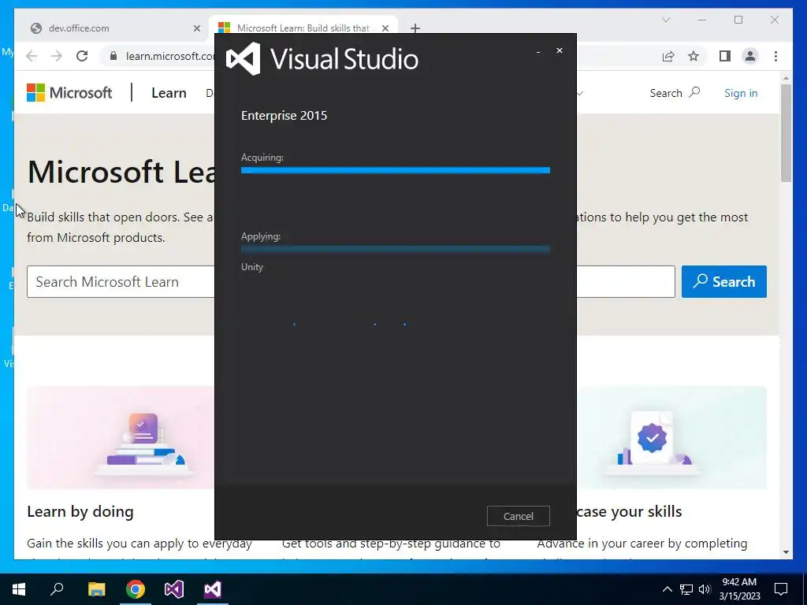This screenshot has width=807, height=605.
Task: Open first Visual Studio taskbar icon
Action: 174,589
